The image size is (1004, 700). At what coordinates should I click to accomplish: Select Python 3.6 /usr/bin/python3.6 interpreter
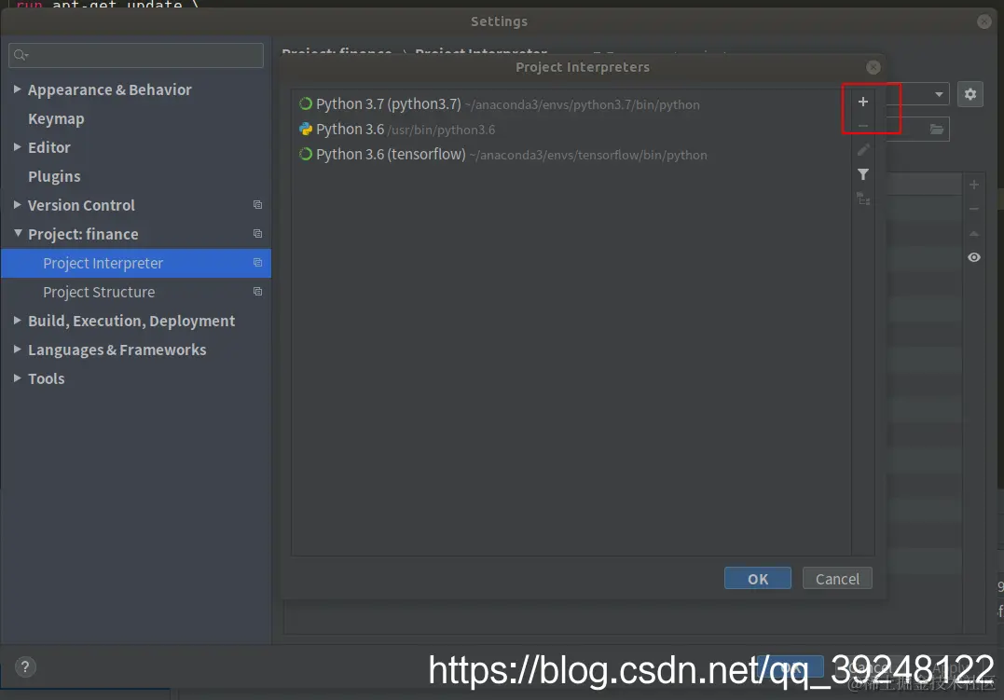coord(571,130)
